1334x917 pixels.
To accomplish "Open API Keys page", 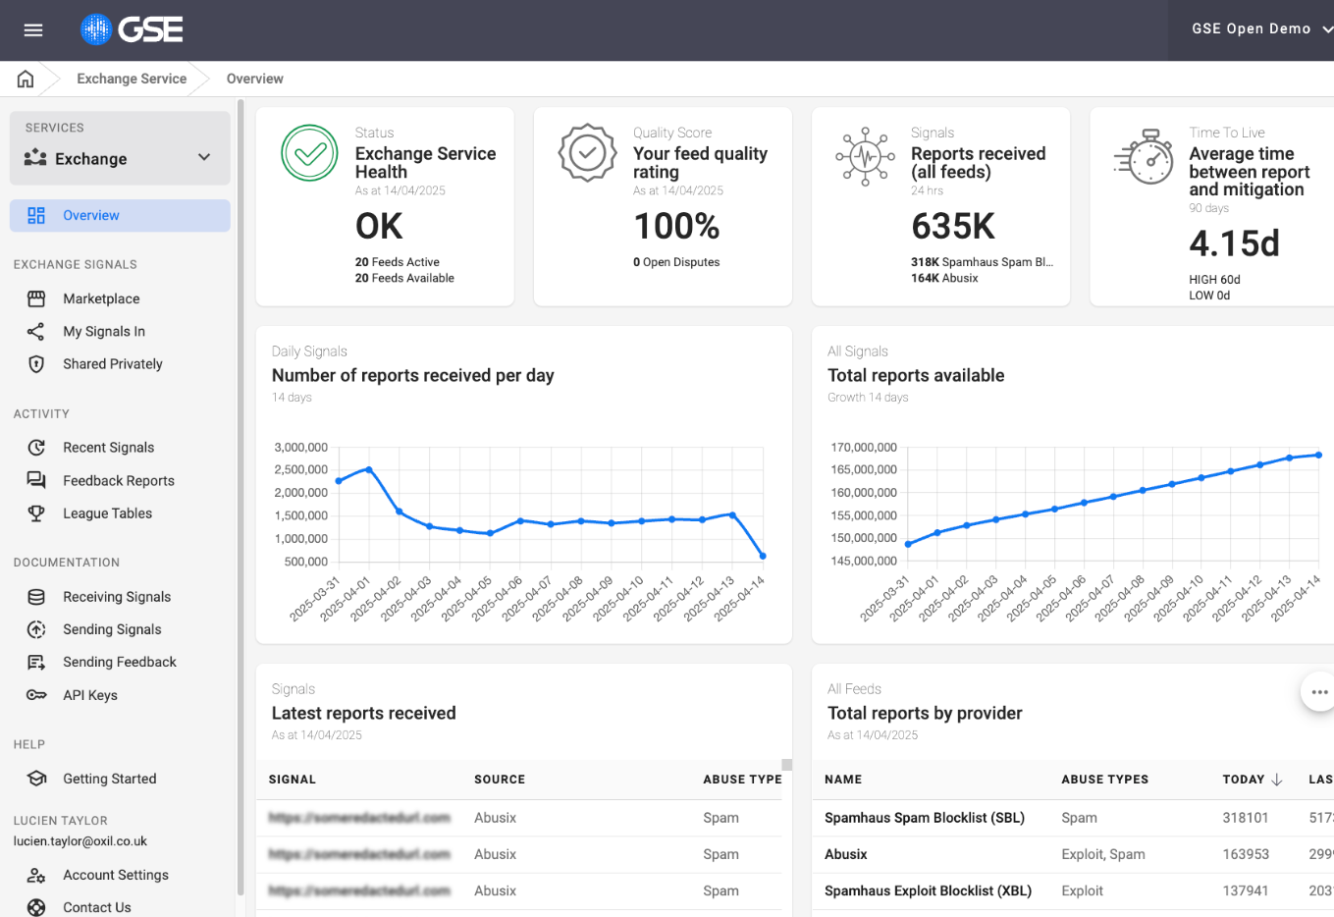I will pos(90,695).
